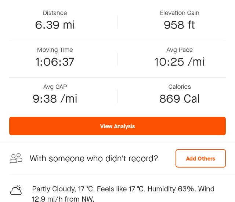Screen dimensions: 235x202
Task: Click the 10:25 /mi average pace value
Action: click(x=180, y=62)
